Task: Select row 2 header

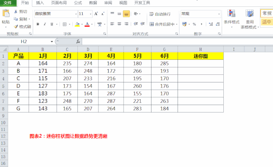Action: 3,64
